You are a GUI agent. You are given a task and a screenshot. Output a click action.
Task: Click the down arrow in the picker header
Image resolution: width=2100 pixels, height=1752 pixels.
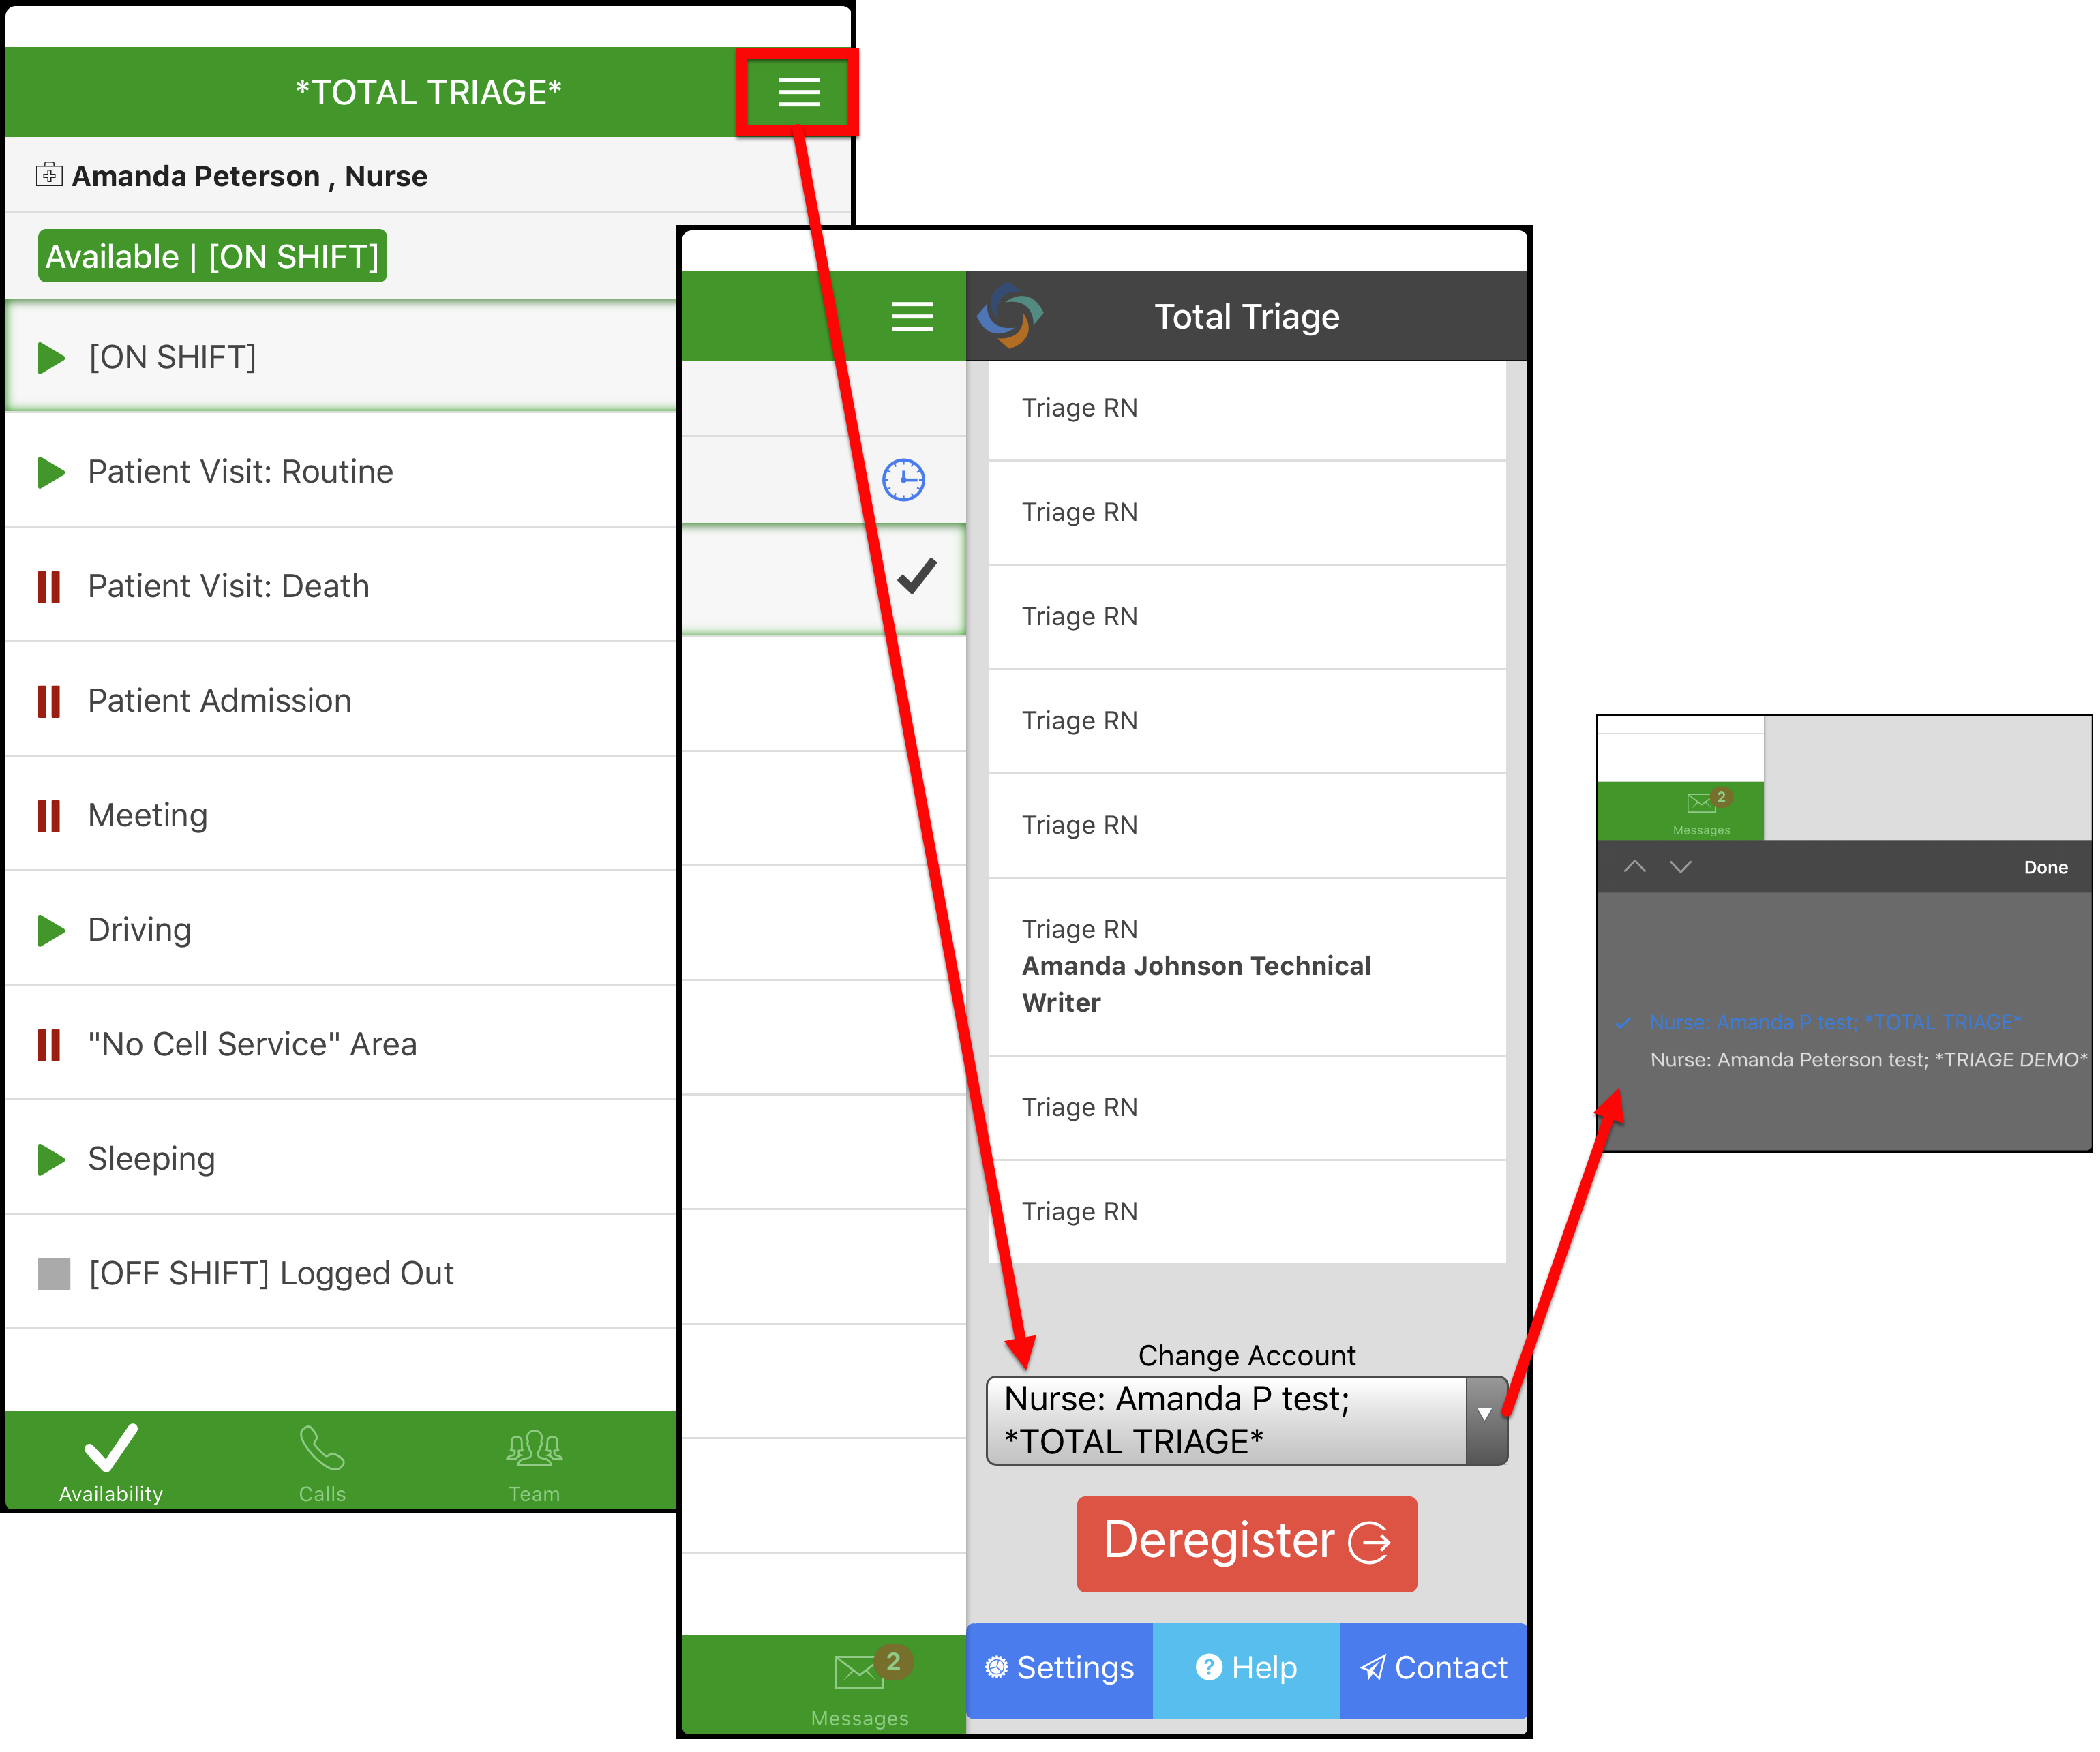(1680, 866)
